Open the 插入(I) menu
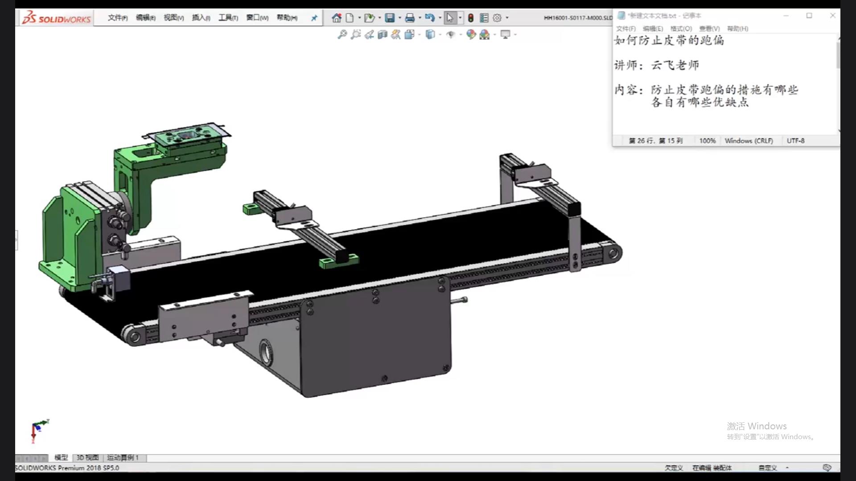 coord(201,18)
